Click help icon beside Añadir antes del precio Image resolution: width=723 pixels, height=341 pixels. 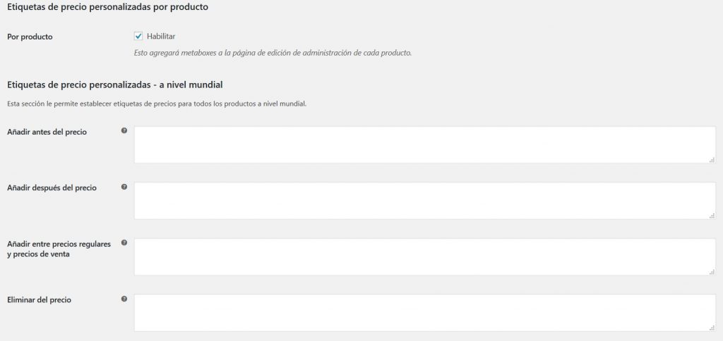click(124, 131)
